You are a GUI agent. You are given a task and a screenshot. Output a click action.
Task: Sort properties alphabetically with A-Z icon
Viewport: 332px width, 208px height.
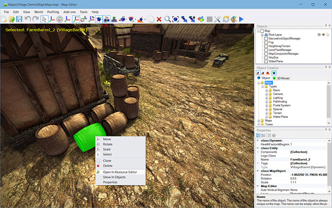click(x=263, y=136)
